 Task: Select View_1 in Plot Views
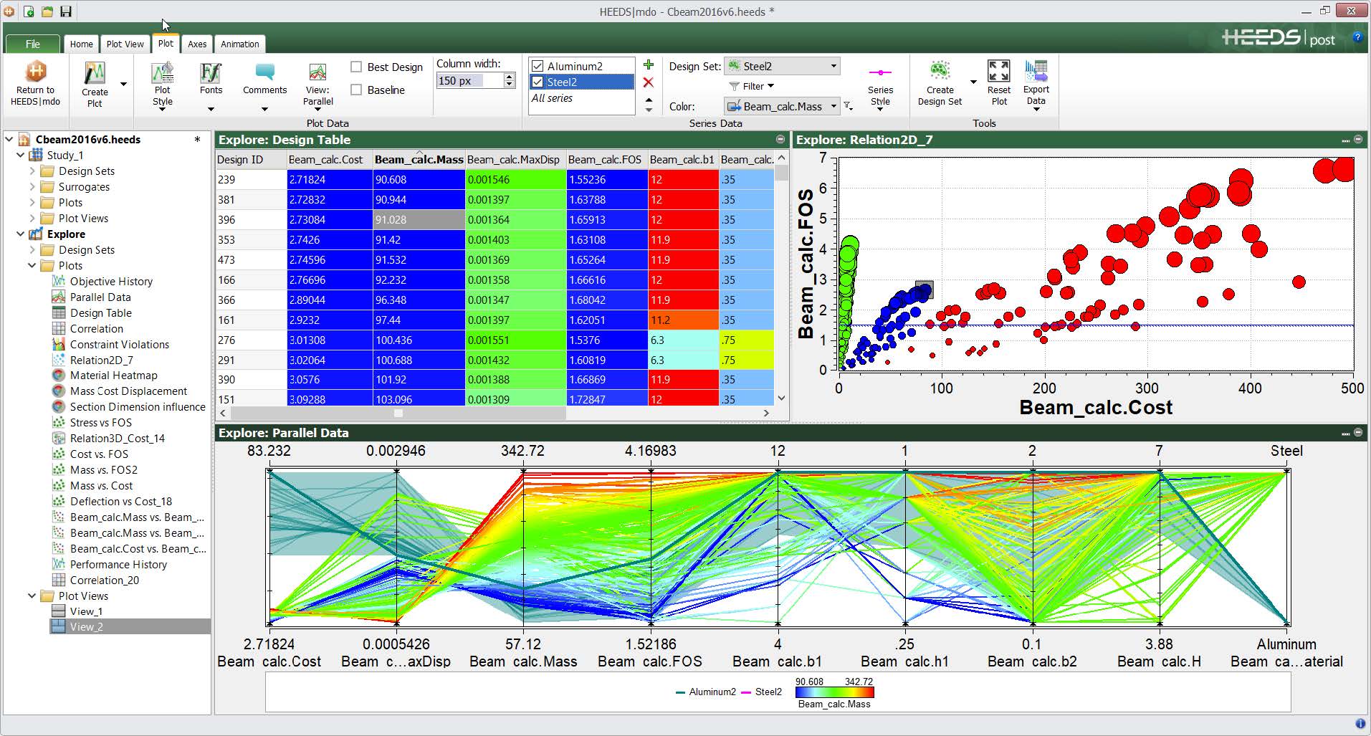86,611
